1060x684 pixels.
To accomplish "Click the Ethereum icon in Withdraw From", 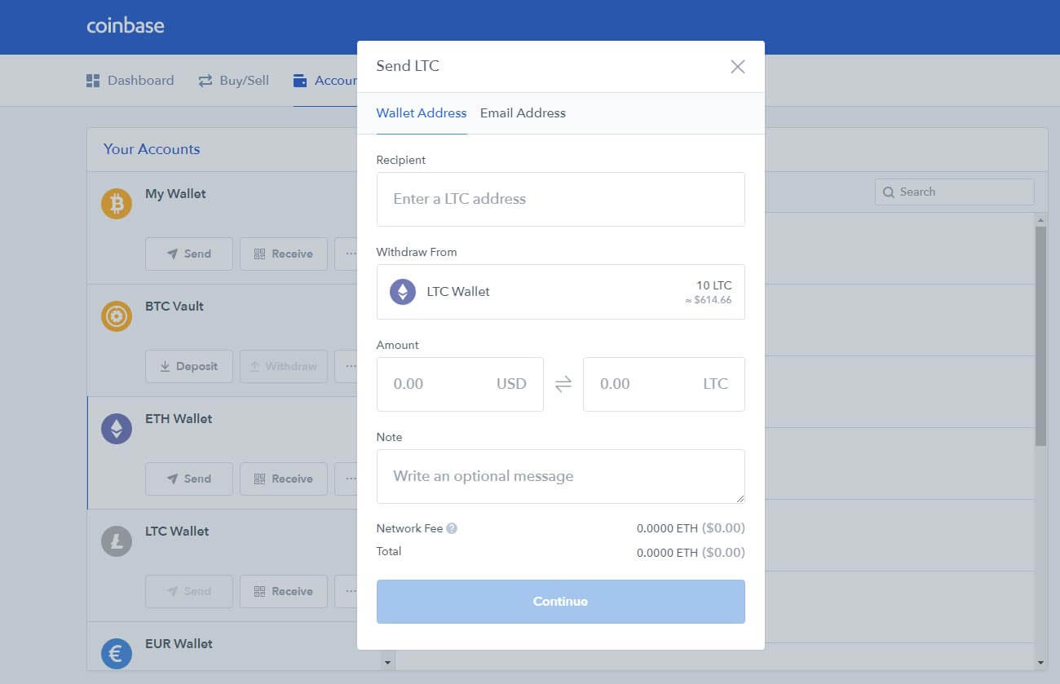I will point(403,292).
